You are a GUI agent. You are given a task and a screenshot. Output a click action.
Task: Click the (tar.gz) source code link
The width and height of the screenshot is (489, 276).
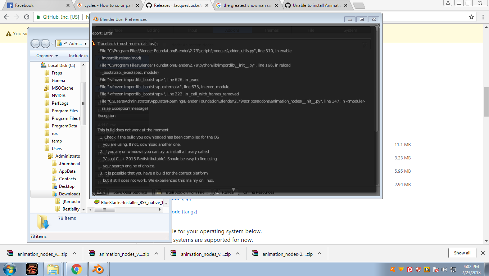pos(189,212)
